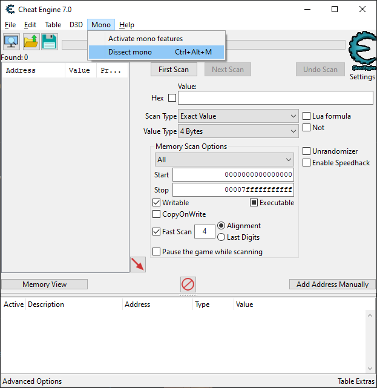The image size is (377, 388).
Task: Open the Edit menu
Action: click(x=30, y=25)
